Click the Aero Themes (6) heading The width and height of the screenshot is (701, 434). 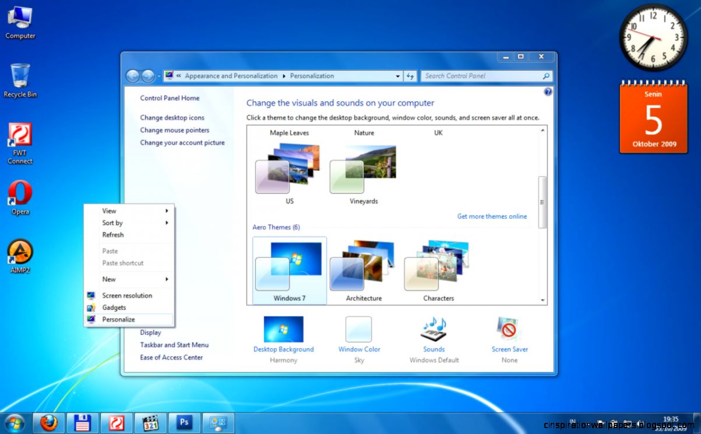click(276, 227)
